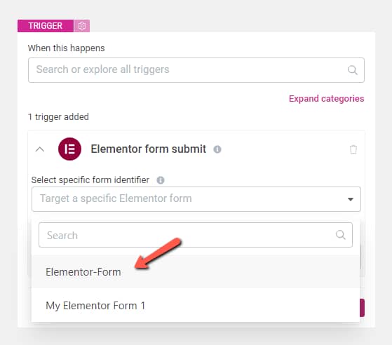Focus the dropdown Search field
Viewport: 392px width, 345px height.
coord(196,235)
